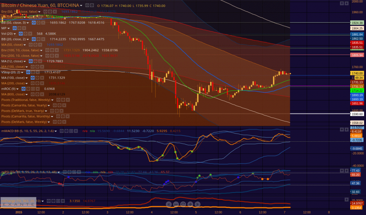This screenshot has width=366, height=215.
Task: Open settings for BB (50, close, 3) indicator
Action: [38, 22]
